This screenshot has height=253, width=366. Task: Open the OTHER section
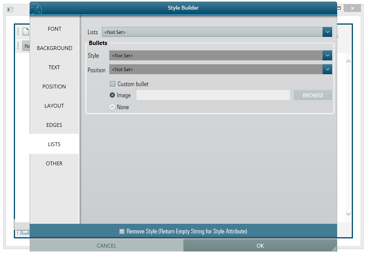[54, 163]
